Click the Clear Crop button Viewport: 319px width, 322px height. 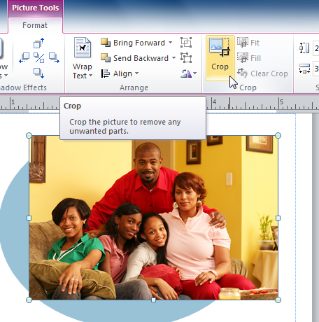[x=262, y=73]
